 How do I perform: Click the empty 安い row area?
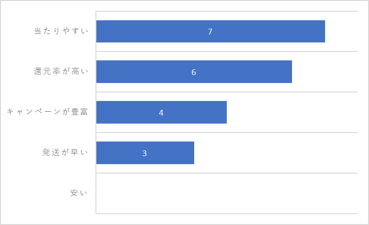tap(227, 193)
